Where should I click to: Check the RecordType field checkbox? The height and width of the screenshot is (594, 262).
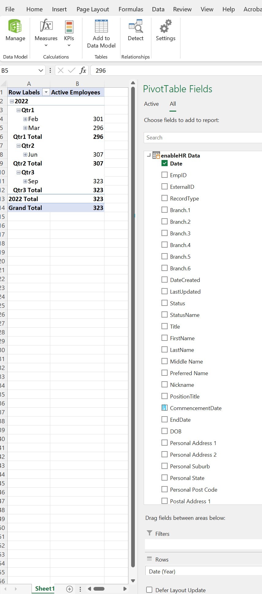pos(165,198)
